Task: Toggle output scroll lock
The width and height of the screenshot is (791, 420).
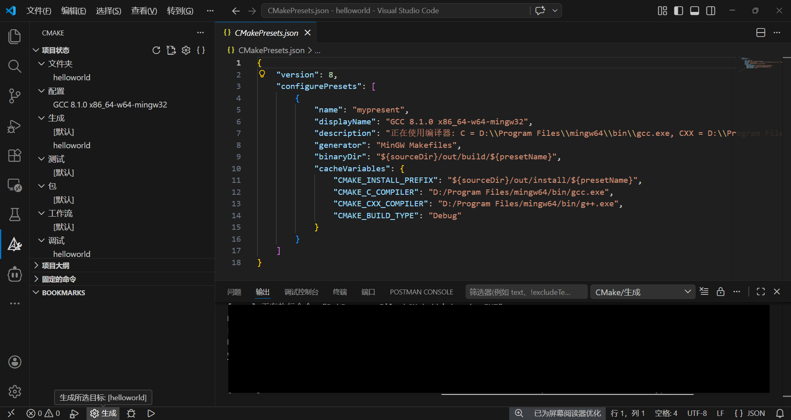Action: (721, 292)
